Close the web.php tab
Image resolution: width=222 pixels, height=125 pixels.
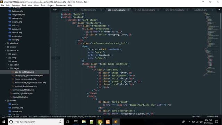point(75,10)
